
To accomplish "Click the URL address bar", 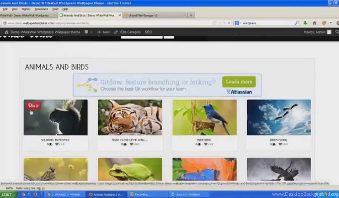I will pos(108,23).
